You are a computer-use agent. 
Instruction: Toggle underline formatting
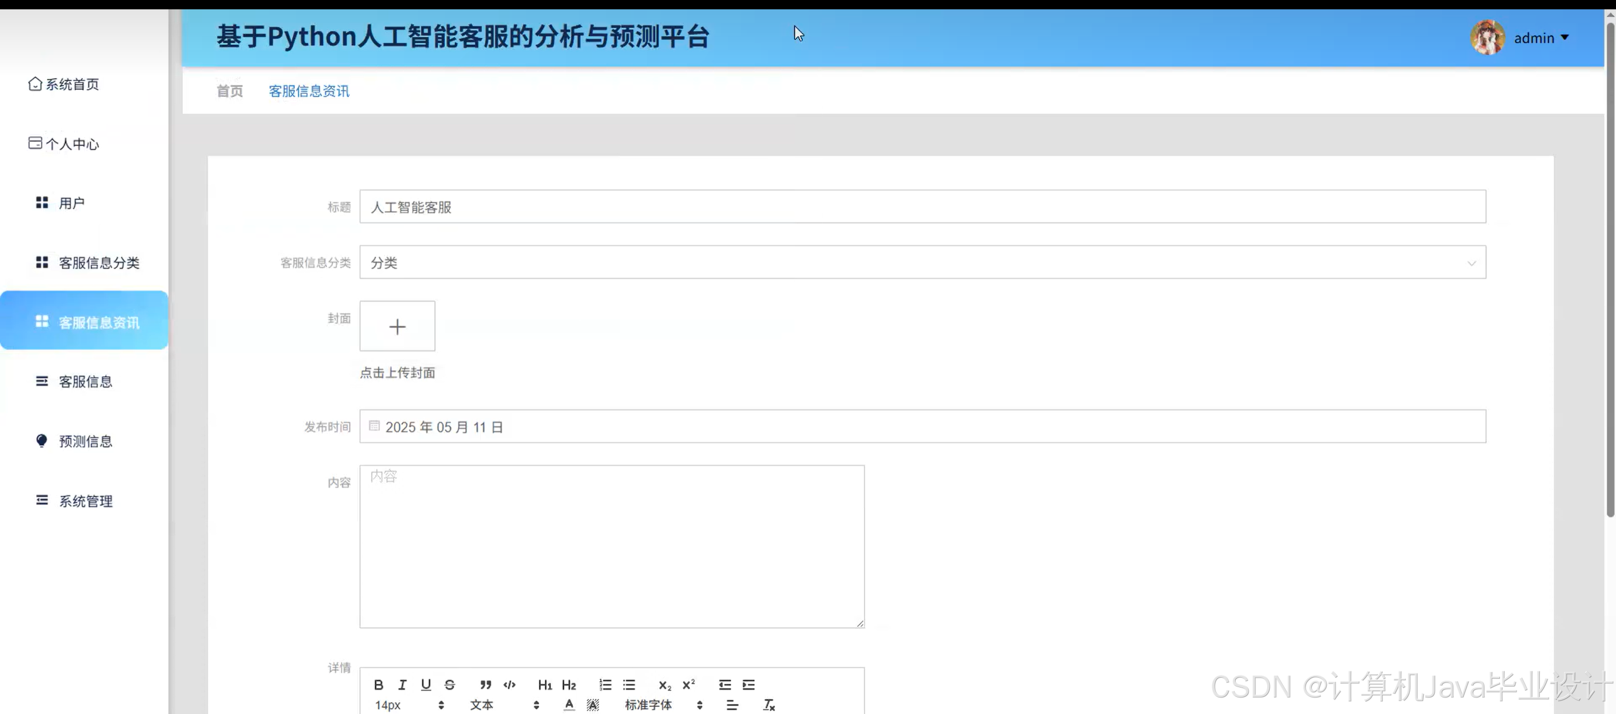pos(426,684)
